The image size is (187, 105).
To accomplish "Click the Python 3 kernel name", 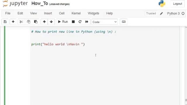I will coord(173,14).
